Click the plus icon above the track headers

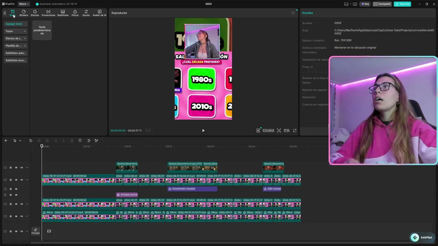(x=5, y=140)
